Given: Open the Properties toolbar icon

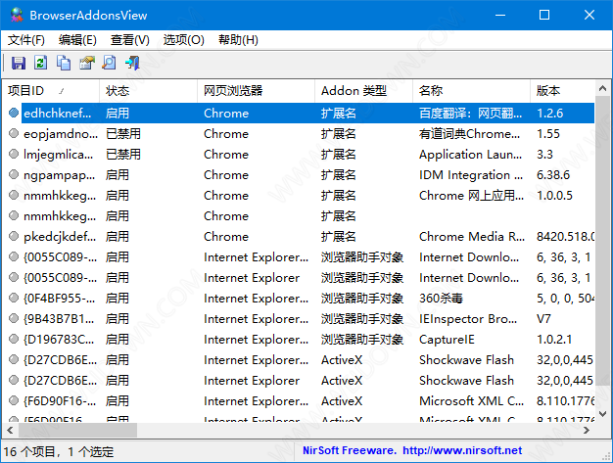Looking at the screenshot, I should 87,63.
